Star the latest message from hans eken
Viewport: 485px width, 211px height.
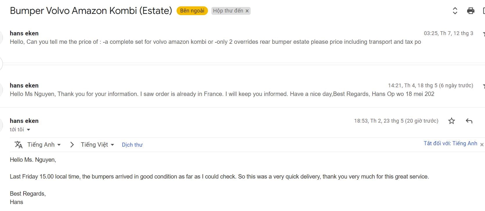tap(451, 121)
